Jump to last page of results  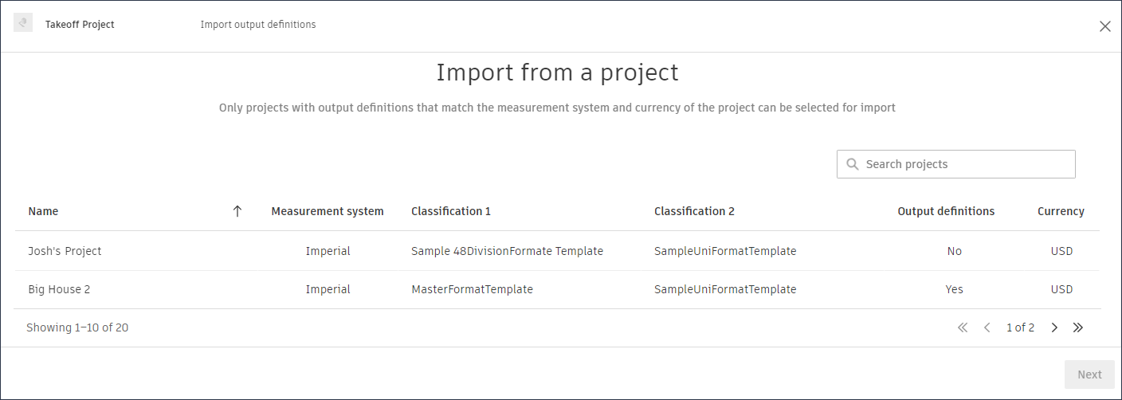point(1078,327)
